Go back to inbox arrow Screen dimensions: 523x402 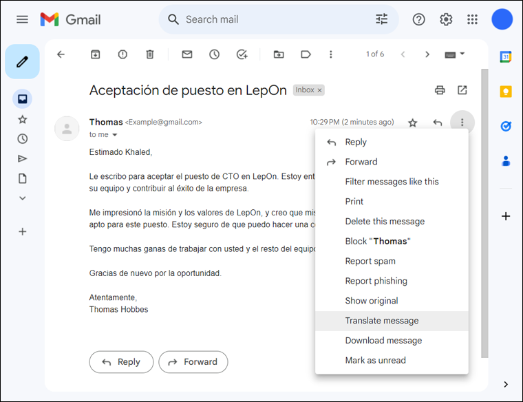tap(61, 54)
